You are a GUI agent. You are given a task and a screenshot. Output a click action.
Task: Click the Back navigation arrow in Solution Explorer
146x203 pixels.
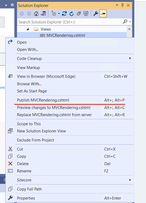coord(22,14)
